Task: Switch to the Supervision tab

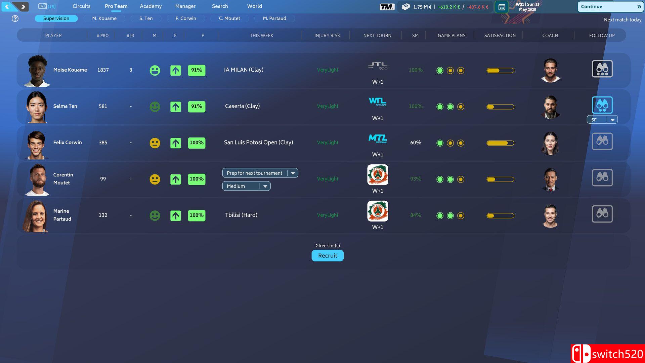Action: pyautogui.click(x=56, y=18)
